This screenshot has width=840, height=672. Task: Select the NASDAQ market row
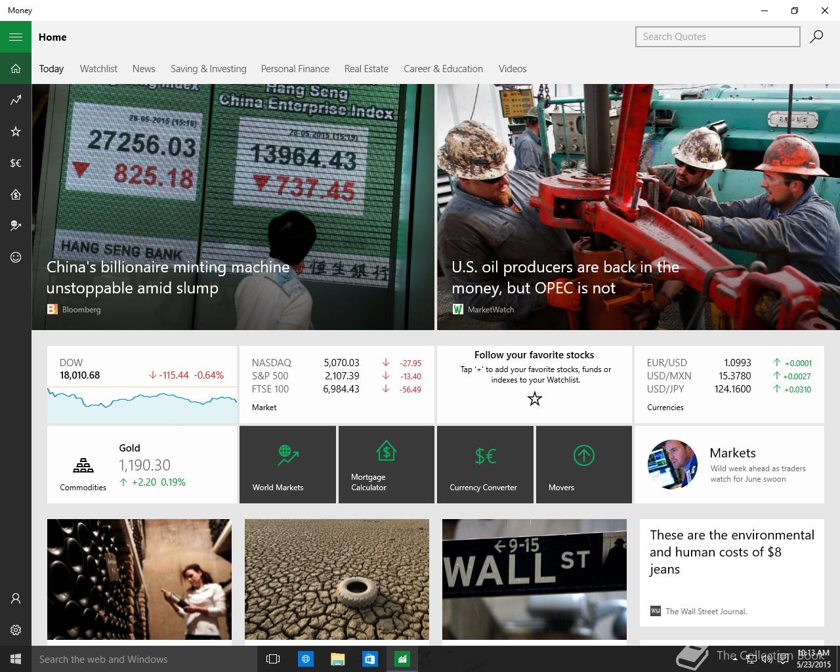pyautogui.click(x=337, y=363)
